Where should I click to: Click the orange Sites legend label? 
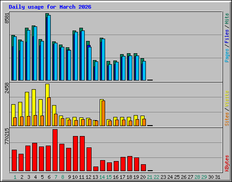click(227, 119)
